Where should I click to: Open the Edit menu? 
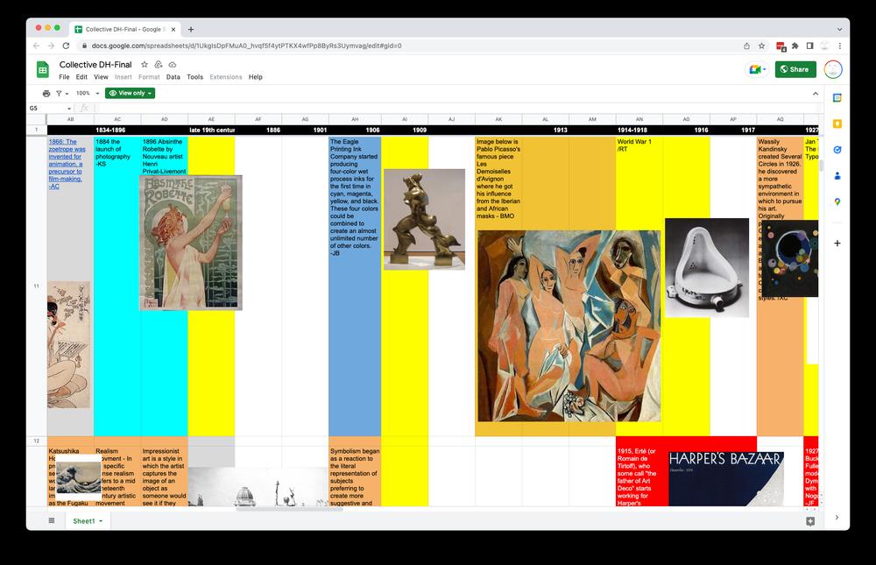click(x=81, y=77)
